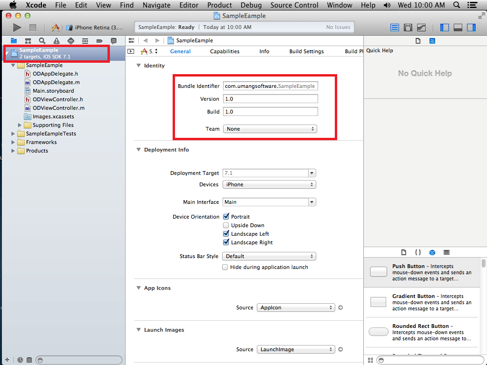The width and height of the screenshot is (487, 365).
Task: Hide the Navigator pane
Action: pyautogui.click(x=445, y=28)
